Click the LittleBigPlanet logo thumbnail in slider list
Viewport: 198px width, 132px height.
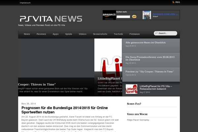(x=131, y=89)
